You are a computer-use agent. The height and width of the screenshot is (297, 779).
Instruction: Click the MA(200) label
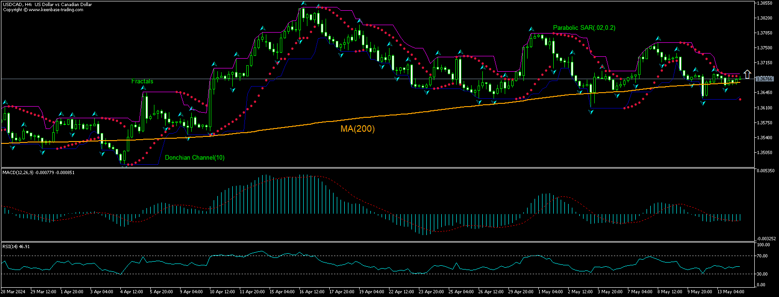[357, 129]
